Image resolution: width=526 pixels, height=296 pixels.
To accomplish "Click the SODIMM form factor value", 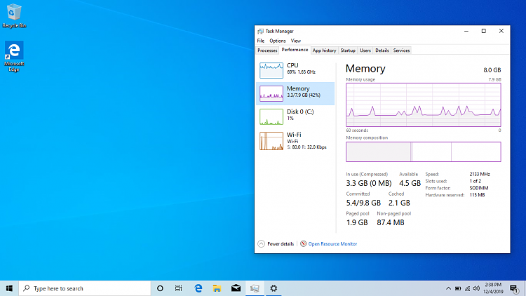I will tap(479, 188).
